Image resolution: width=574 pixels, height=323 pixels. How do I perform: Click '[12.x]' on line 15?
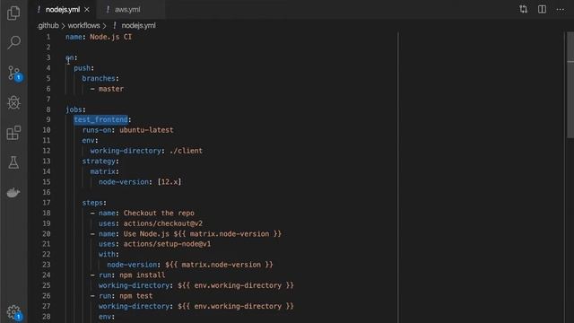pyautogui.click(x=170, y=182)
